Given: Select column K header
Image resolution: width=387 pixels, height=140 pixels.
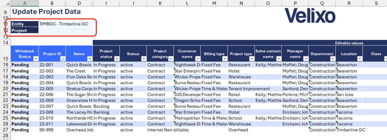Looking at the screenshot, I should point(160,3).
